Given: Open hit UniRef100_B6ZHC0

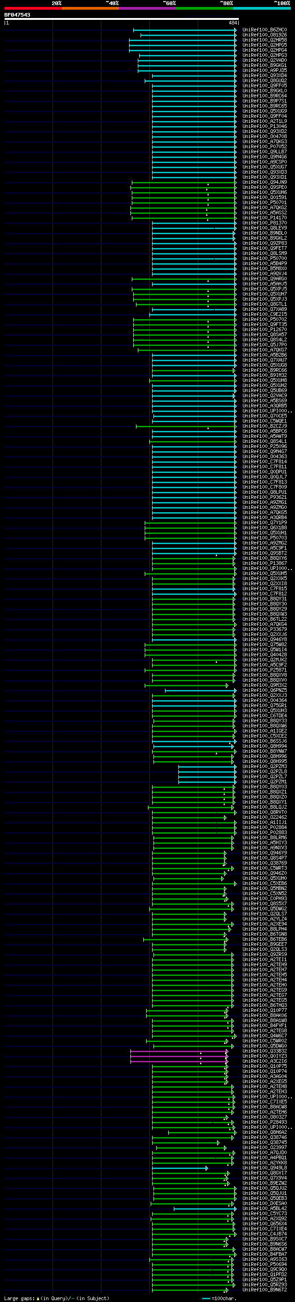Looking at the screenshot, I should (x=265, y=30).
